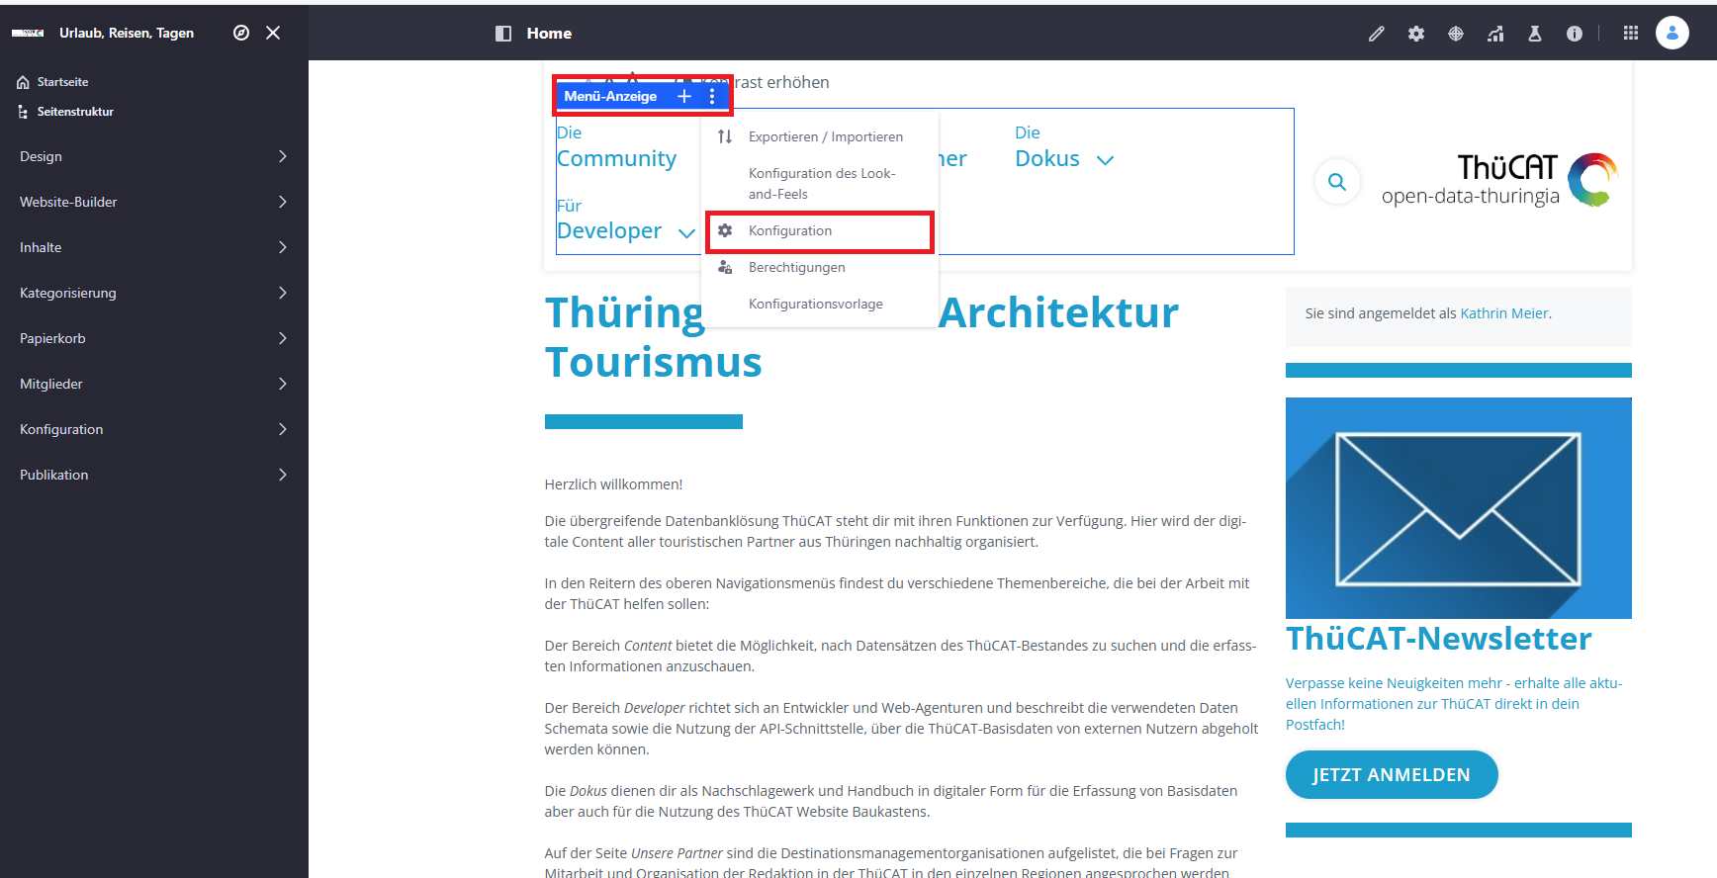Expand the Für Developer dropdown chevron
This screenshot has width=1717, height=878.
click(x=686, y=233)
